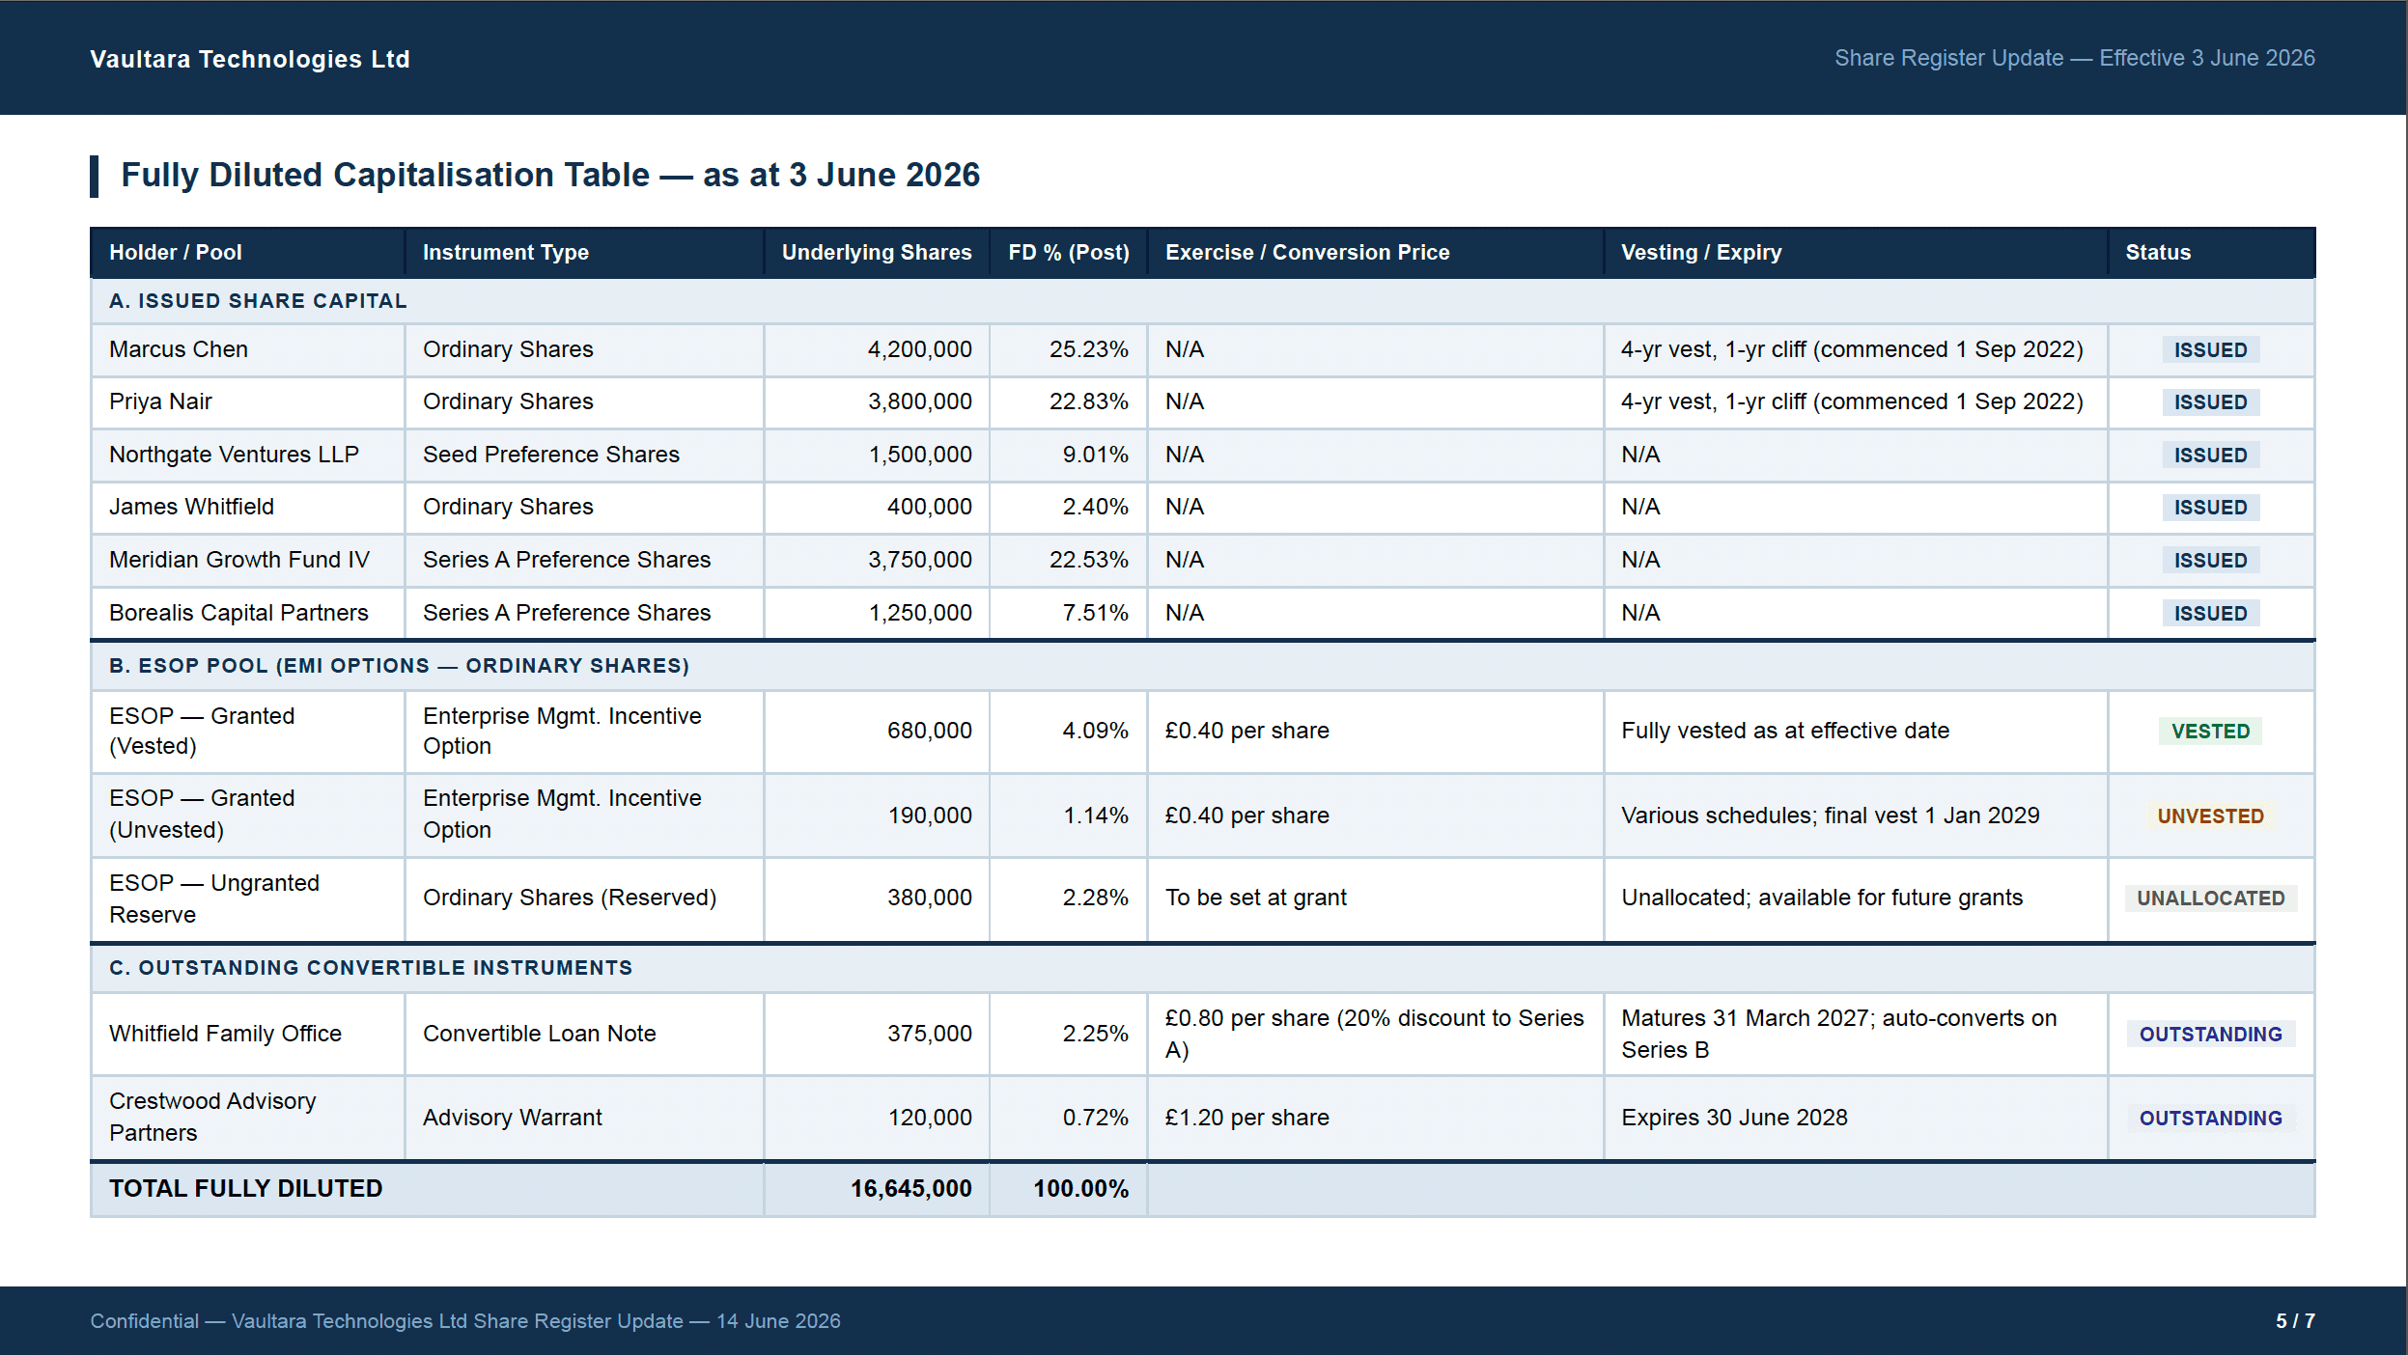Click the Vaultara Technologies Ltd header title
This screenshot has height=1355, width=2408.
tap(250, 59)
